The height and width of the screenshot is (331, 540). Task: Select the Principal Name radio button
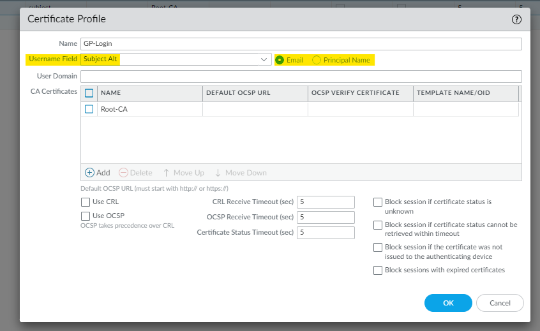coord(317,60)
